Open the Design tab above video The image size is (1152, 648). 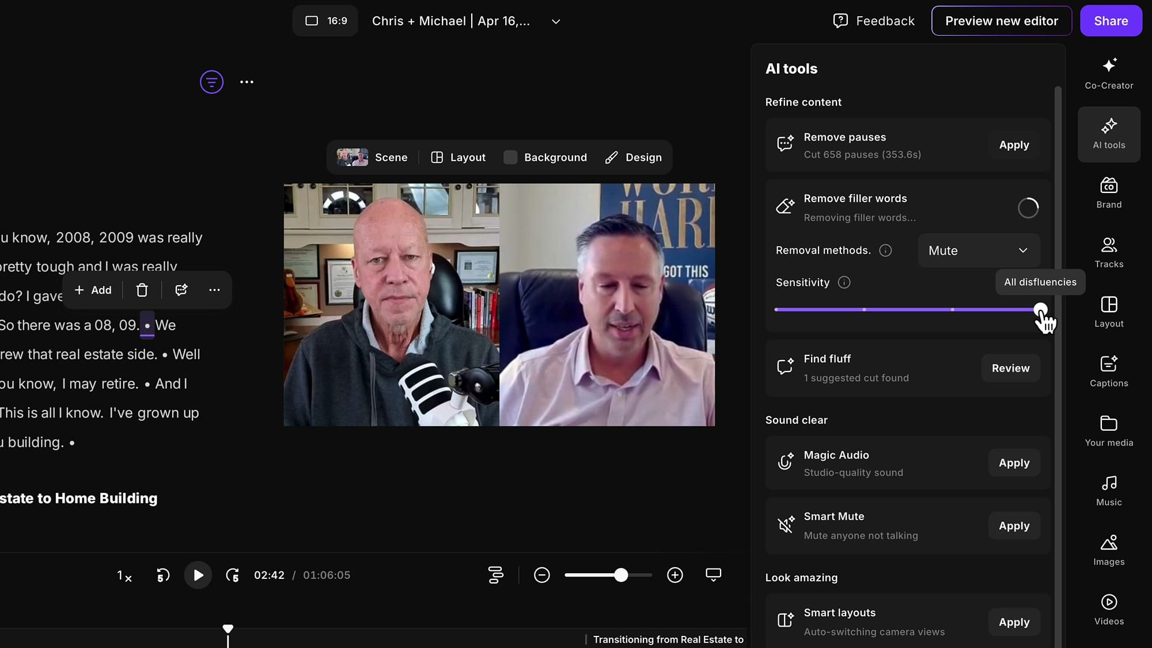coord(634,157)
